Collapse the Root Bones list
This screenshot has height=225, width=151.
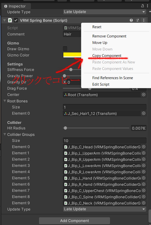point(5,101)
